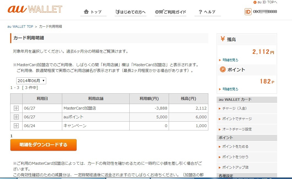Viewport: 292px width, 179px height.
Task: Click the orange P point icon
Action: tap(223, 69)
